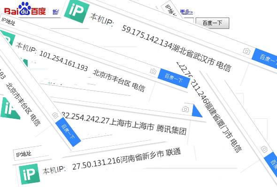Viewport: 277px width, 187px height.
Task: Click camera icon left of blue button above 北京市丰台区
Action: 153,71
